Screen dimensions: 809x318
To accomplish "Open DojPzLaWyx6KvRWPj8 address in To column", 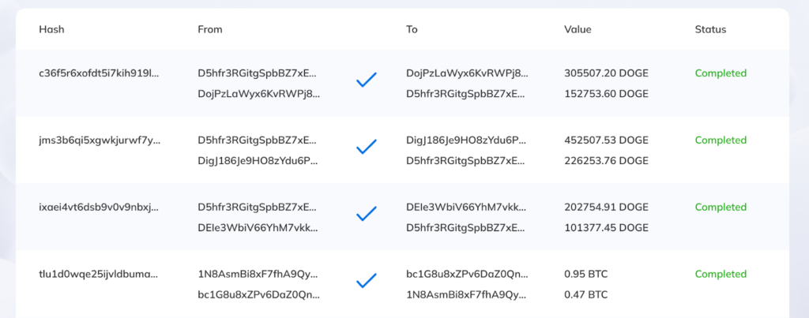I will [x=467, y=73].
